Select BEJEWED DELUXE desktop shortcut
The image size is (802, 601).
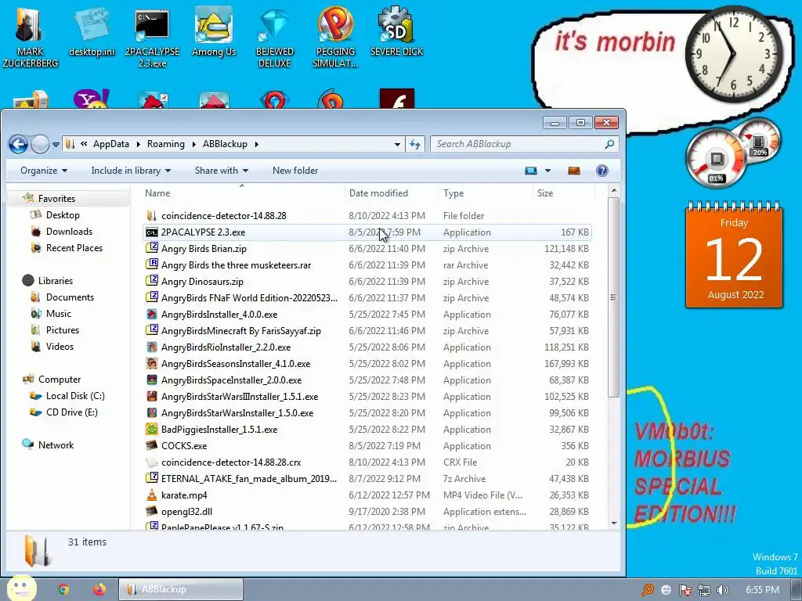tap(275, 37)
